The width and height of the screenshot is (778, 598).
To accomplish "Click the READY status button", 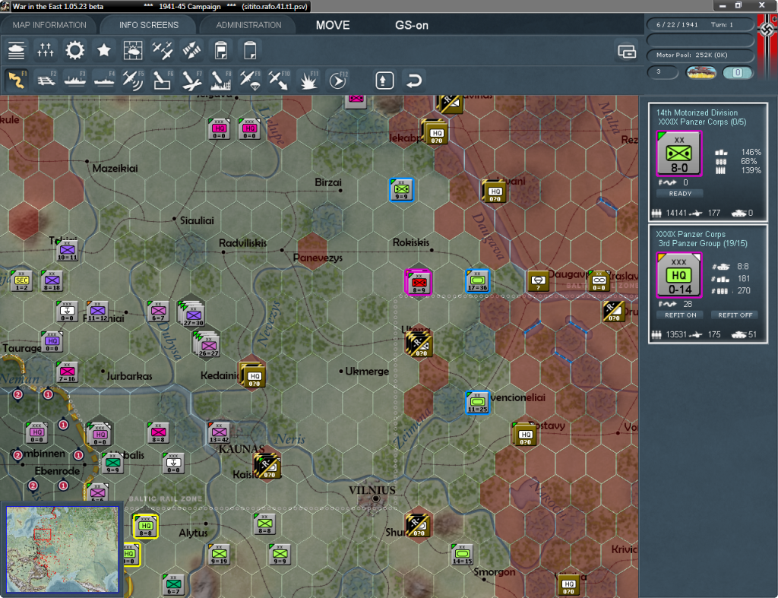I will point(680,194).
